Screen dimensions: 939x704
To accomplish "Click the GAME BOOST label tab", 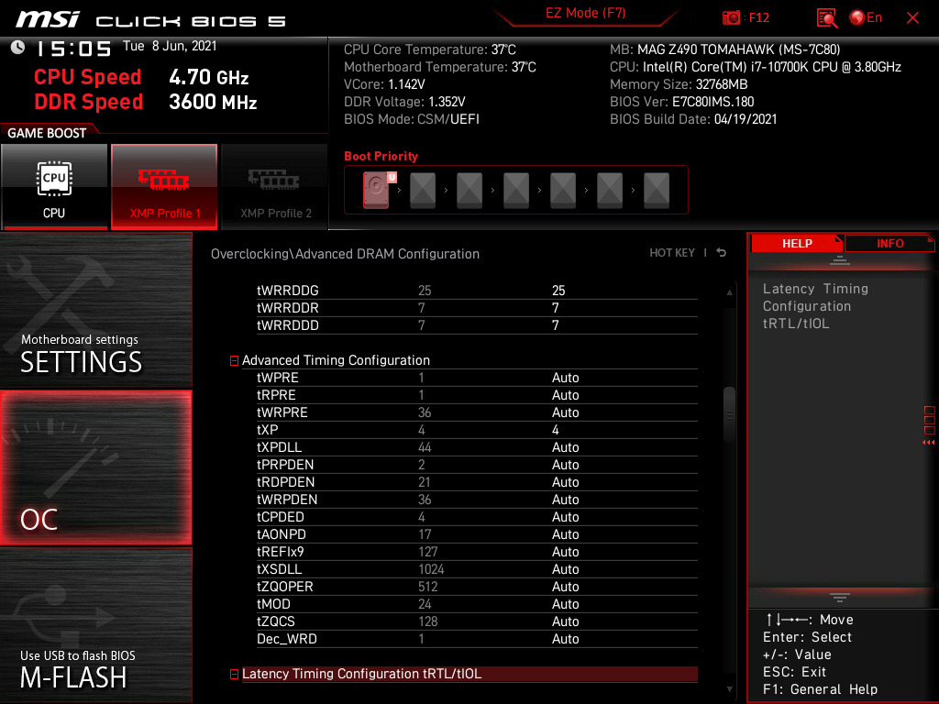I will click(47, 133).
